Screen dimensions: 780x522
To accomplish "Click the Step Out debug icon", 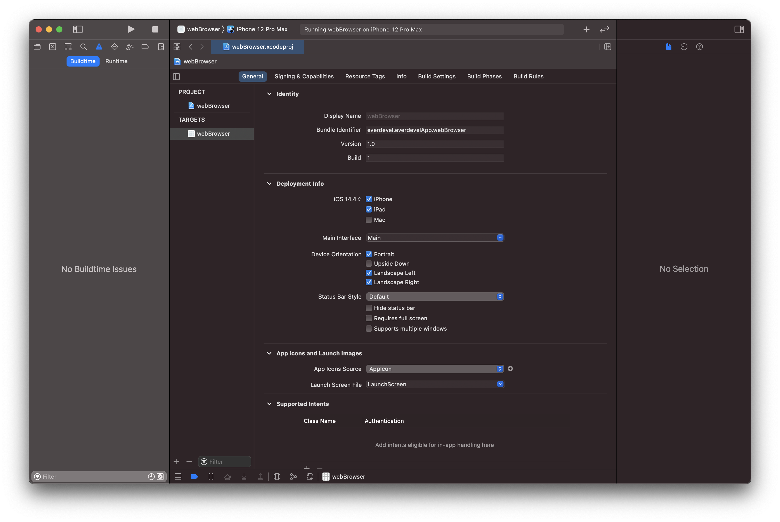I will [x=260, y=477].
